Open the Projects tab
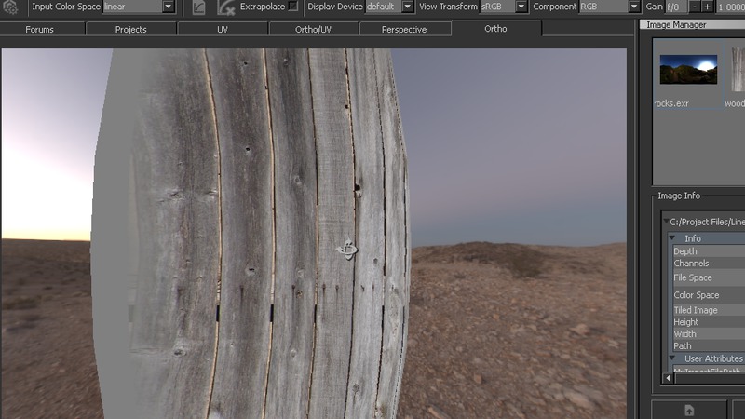 (x=130, y=29)
